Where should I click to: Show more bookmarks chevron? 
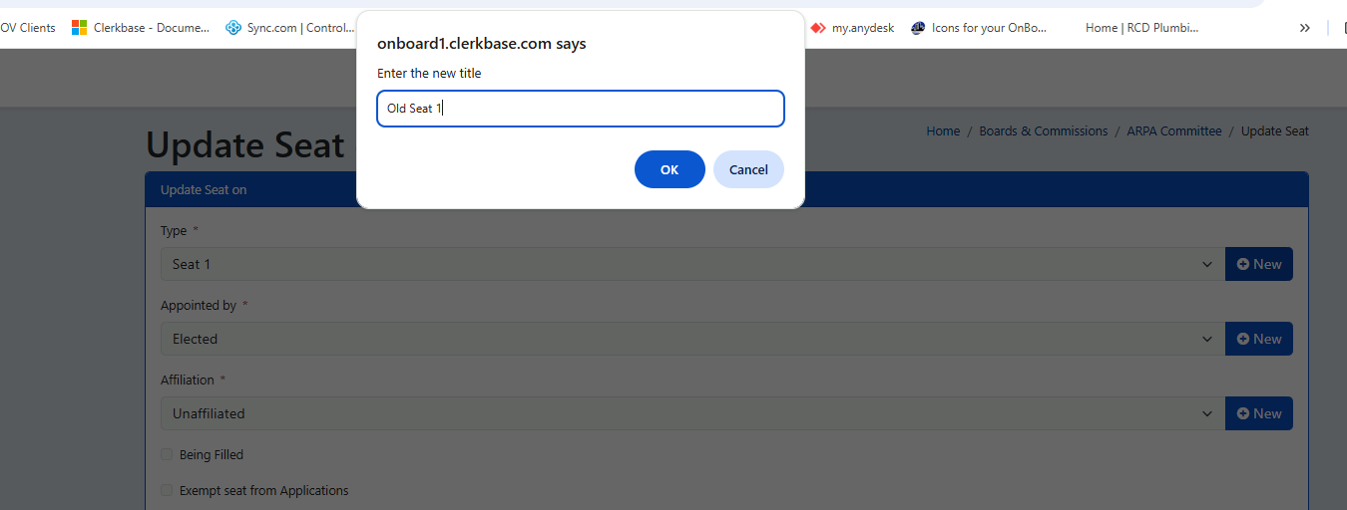(1304, 28)
